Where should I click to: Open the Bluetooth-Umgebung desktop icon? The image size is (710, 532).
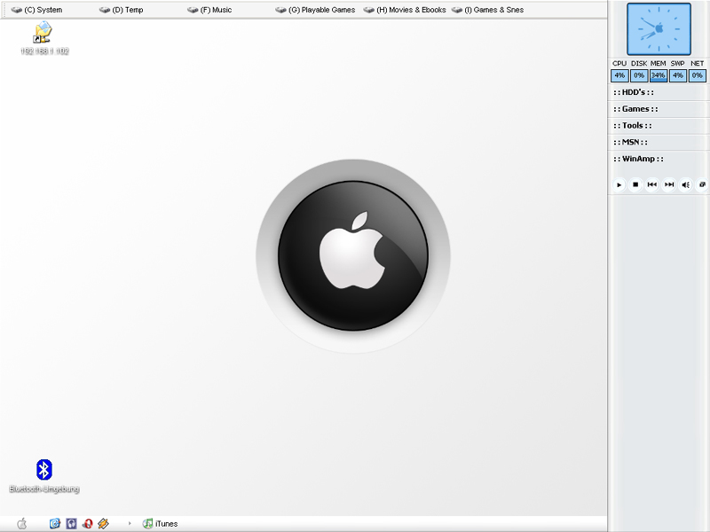(x=43, y=471)
